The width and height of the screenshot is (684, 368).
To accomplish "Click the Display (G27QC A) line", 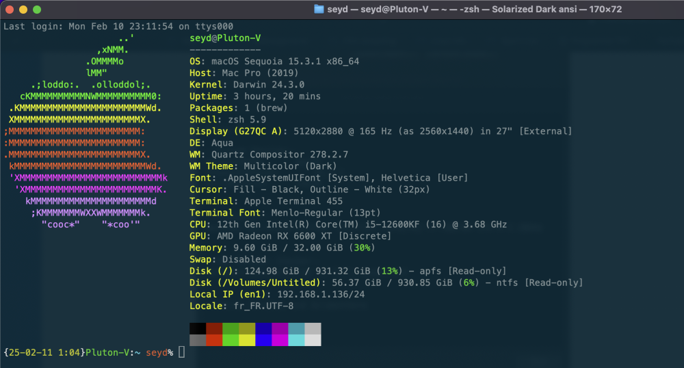I will (x=381, y=131).
